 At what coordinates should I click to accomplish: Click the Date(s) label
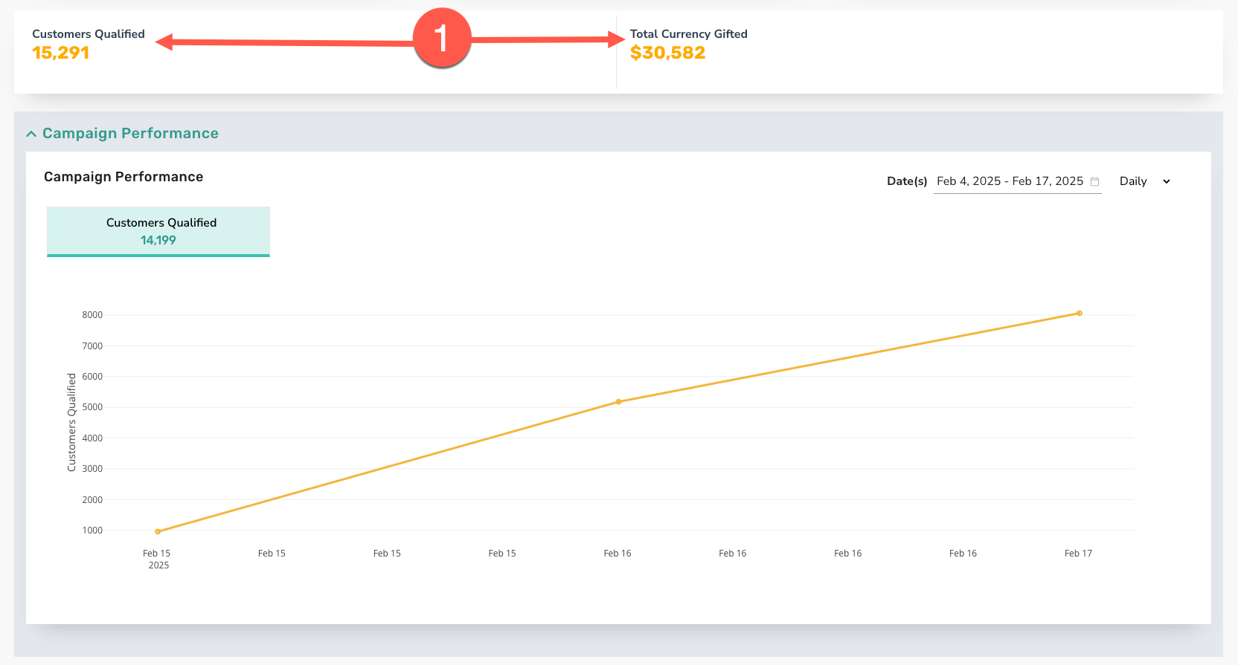pos(907,181)
